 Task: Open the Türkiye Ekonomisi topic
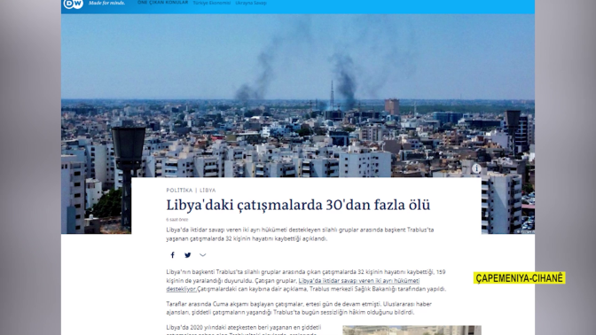point(212,3)
